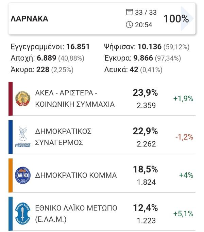
Task: Click the Εγγεγραμμένοι 16.851 statistic
Action: (50, 47)
